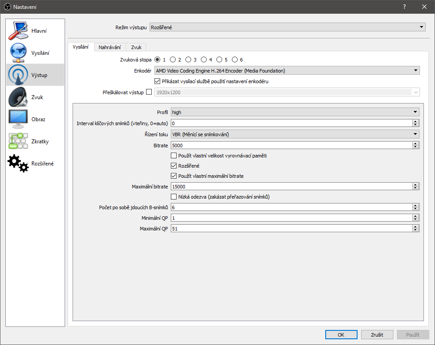Open the Řízení toku VBR dropdown

point(295,134)
